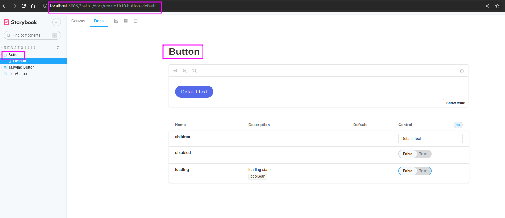This screenshot has width=505, height=218.
Task: Set disabled control to True
Action: [423, 154]
